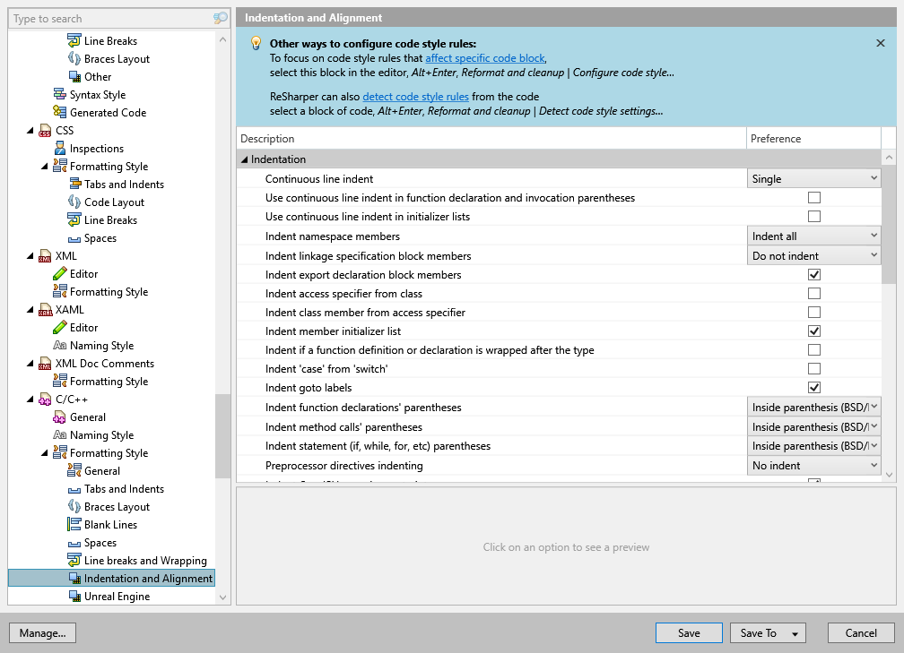Screen dimensions: 904x653
Task: Click inside the search field
Action: click(x=108, y=18)
